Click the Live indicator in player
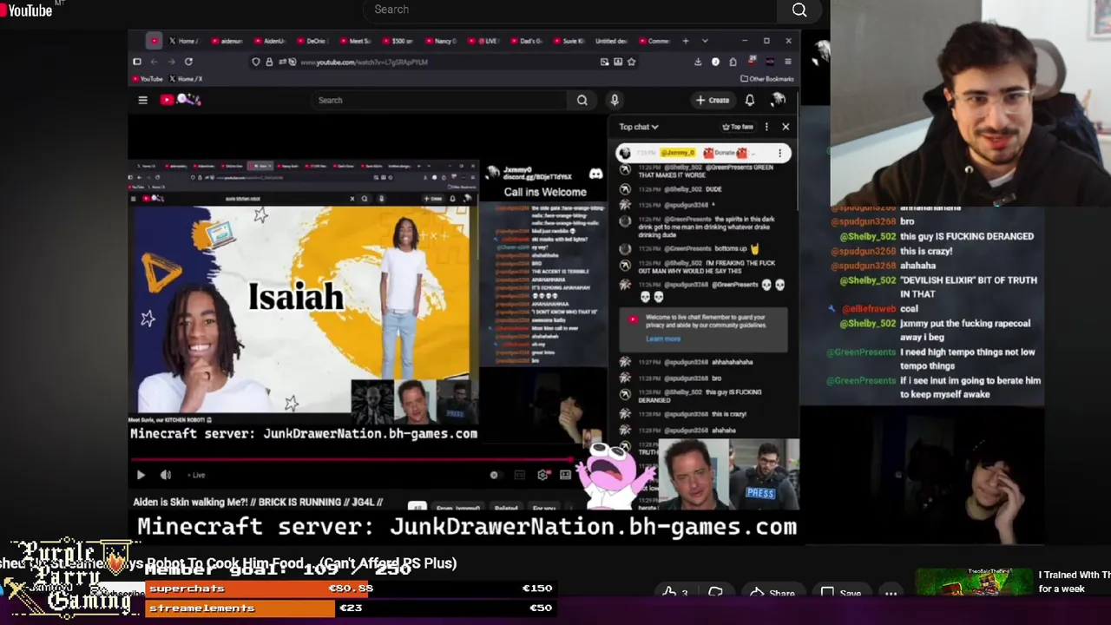The width and height of the screenshot is (1111, 625). 196,475
